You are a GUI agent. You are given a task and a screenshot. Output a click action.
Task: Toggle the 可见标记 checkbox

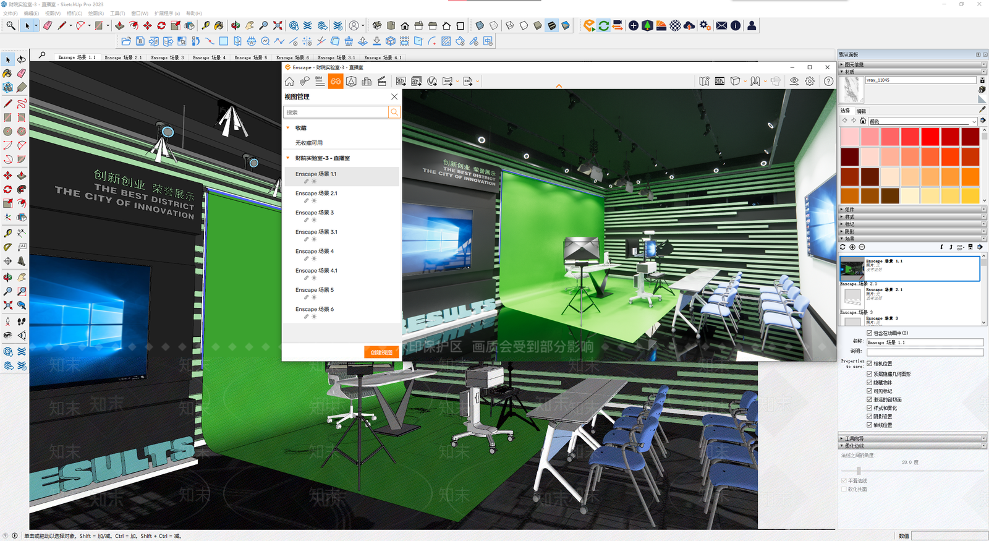click(x=869, y=391)
